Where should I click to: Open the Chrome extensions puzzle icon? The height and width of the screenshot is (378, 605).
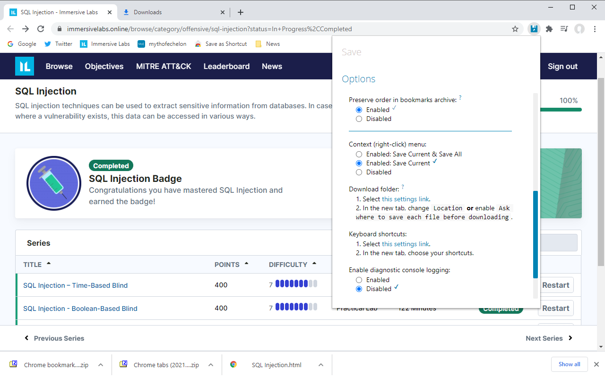549,29
